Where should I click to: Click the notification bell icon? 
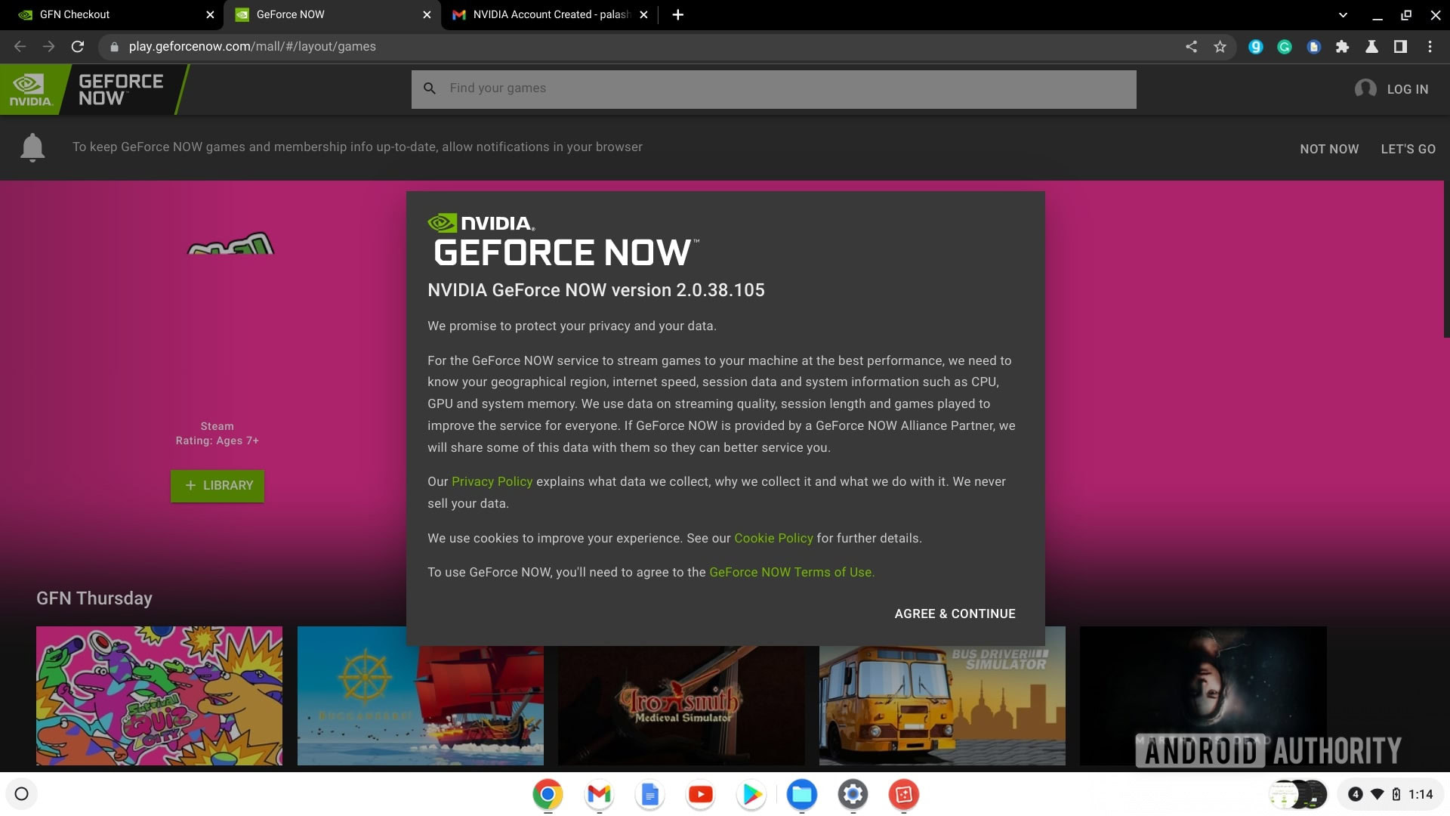[x=32, y=147]
